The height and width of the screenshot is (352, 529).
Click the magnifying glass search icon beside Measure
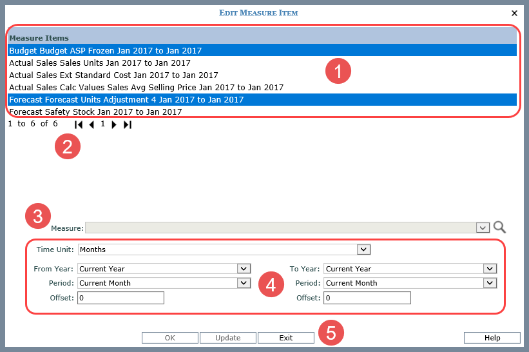pyautogui.click(x=499, y=228)
